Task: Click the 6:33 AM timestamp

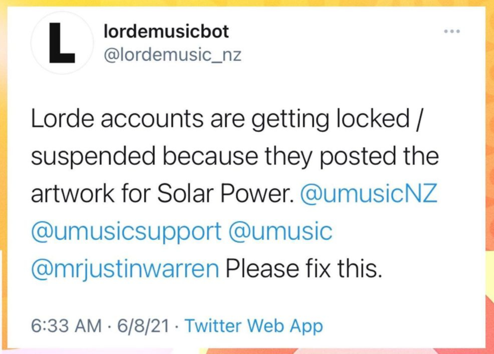Action: (66, 325)
